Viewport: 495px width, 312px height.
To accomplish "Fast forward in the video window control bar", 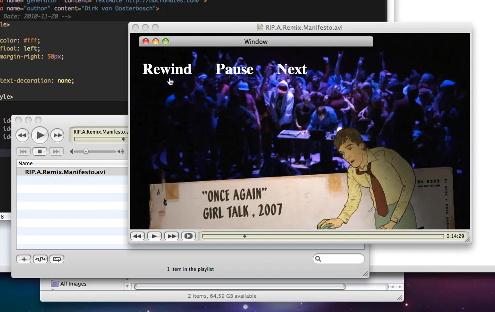I will click(171, 236).
